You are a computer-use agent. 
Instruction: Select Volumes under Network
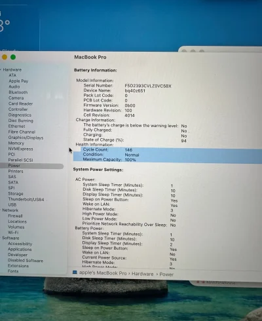16,227
